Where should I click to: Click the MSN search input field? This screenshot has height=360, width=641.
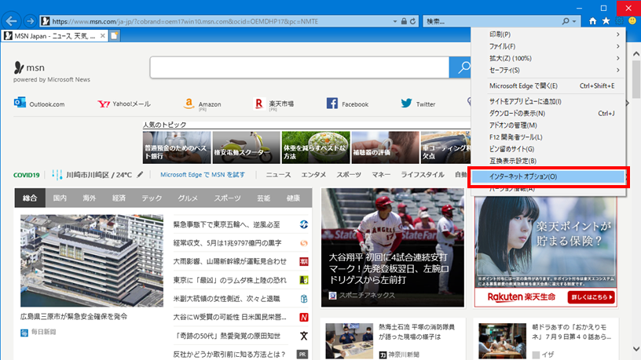(x=299, y=67)
